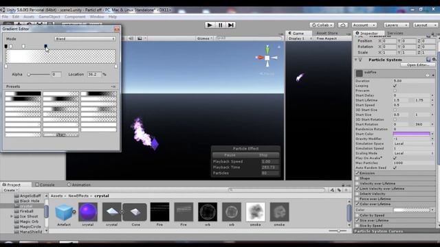The image size is (440, 247).
Task: Select the white smoke texture asset
Action: pyautogui.click(x=255, y=212)
